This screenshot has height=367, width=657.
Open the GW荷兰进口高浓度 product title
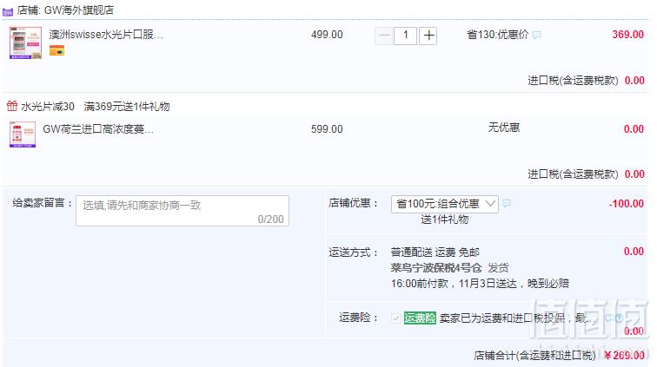point(98,129)
